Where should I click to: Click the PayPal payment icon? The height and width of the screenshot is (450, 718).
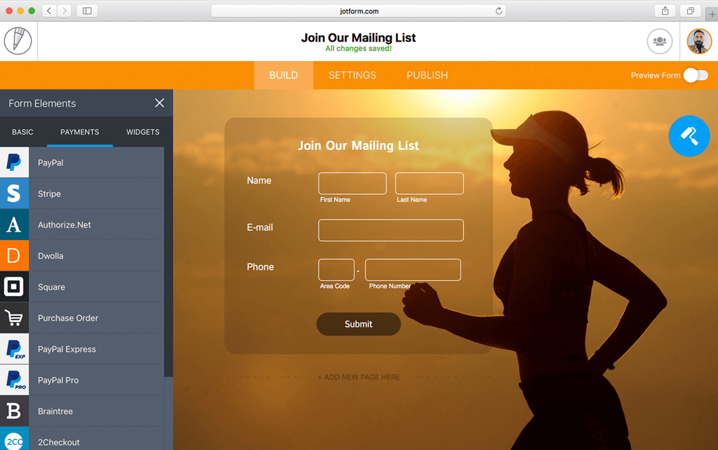(x=14, y=163)
